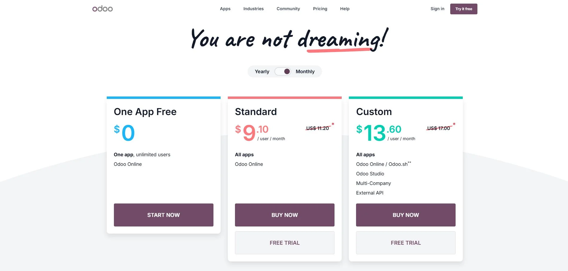Click the Odoo.sh double-asterisk footnote

coord(410,162)
